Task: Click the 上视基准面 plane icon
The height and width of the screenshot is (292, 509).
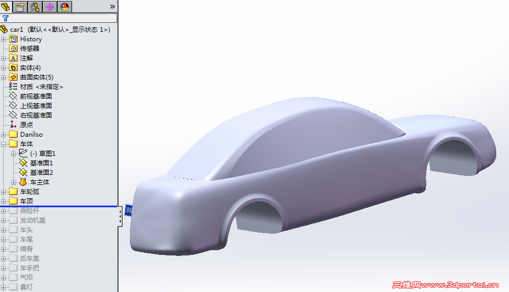Action: point(13,105)
